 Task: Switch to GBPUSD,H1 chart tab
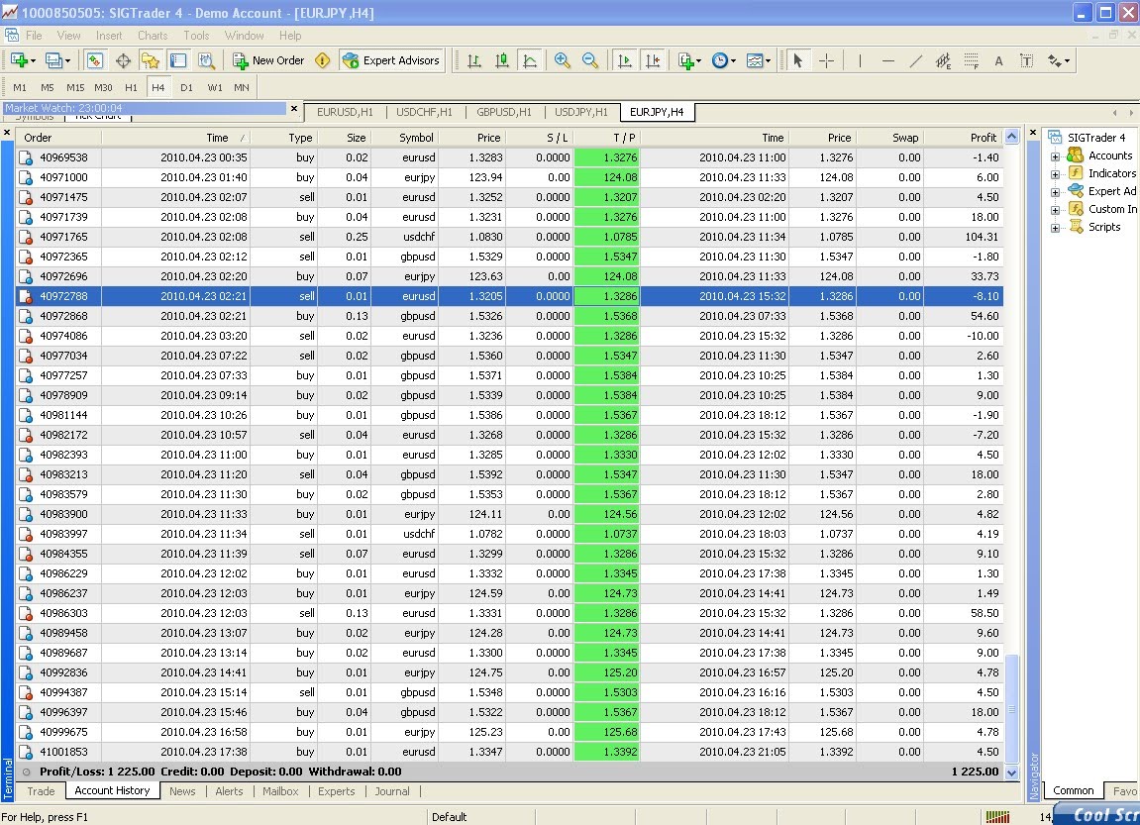coord(504,112)
